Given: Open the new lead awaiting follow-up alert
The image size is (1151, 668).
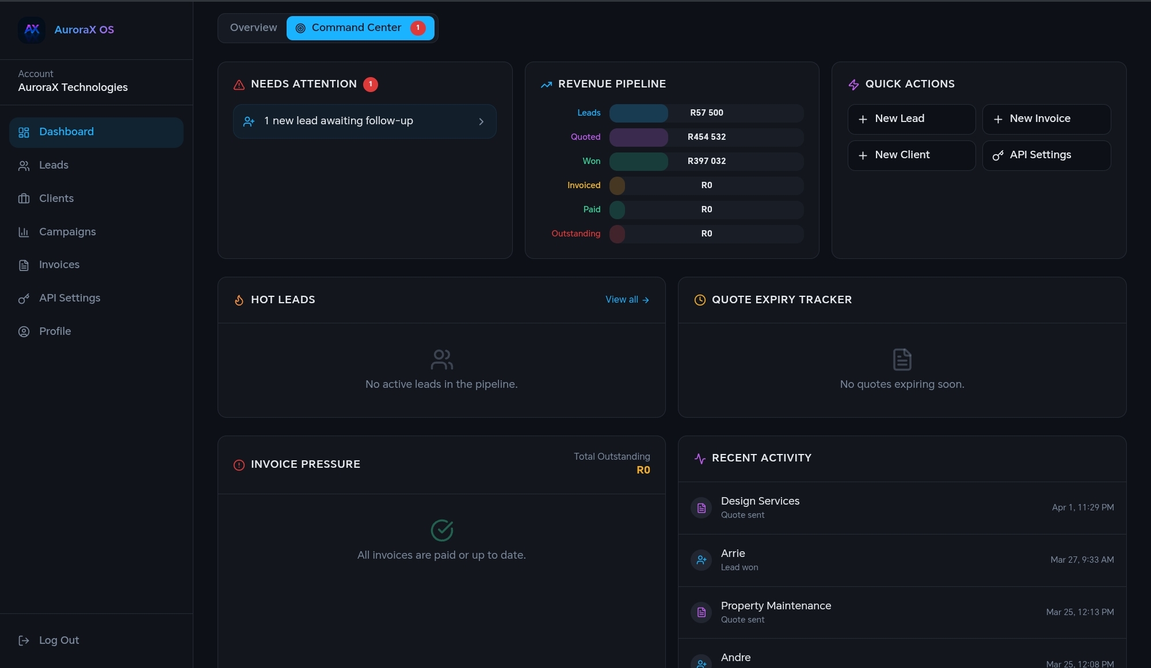Looking at the screenshot, I should (364, 121).
